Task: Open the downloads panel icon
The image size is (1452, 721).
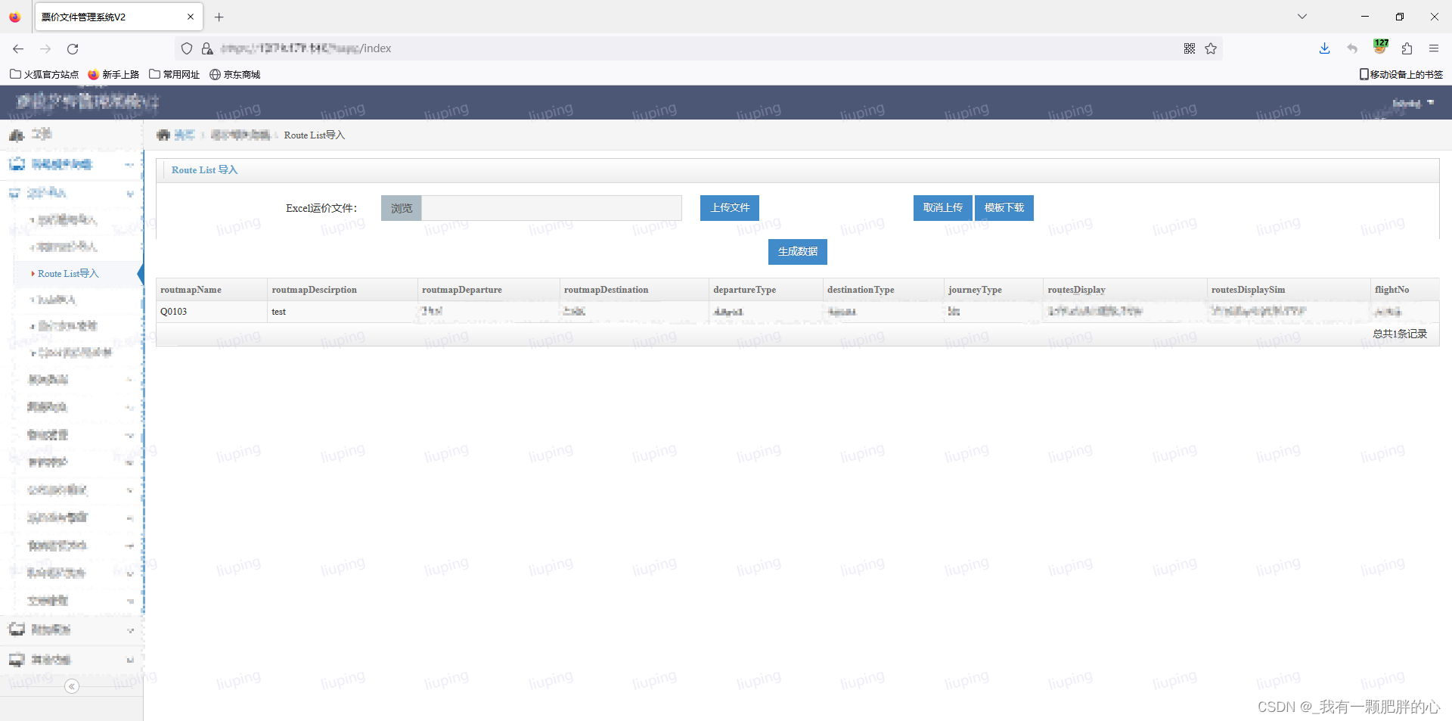Action: tap(1324, 48)
